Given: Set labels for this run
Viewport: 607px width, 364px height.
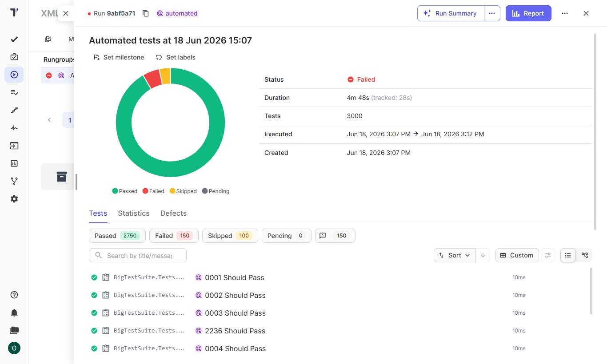Looking at the screenshot, I should [176, 57].
